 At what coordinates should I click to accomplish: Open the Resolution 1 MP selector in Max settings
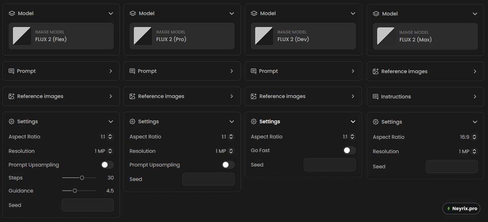coord(468,152)
